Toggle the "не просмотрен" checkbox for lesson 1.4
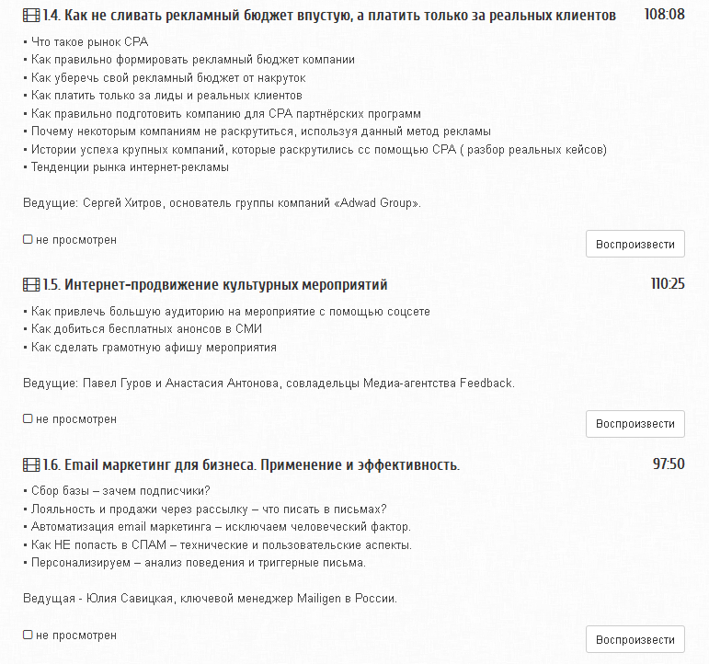 click(x=28, y=240)
